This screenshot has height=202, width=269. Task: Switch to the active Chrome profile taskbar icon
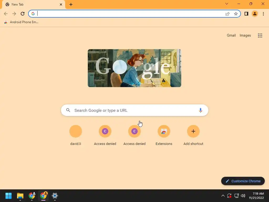click(x=43, y=196)
